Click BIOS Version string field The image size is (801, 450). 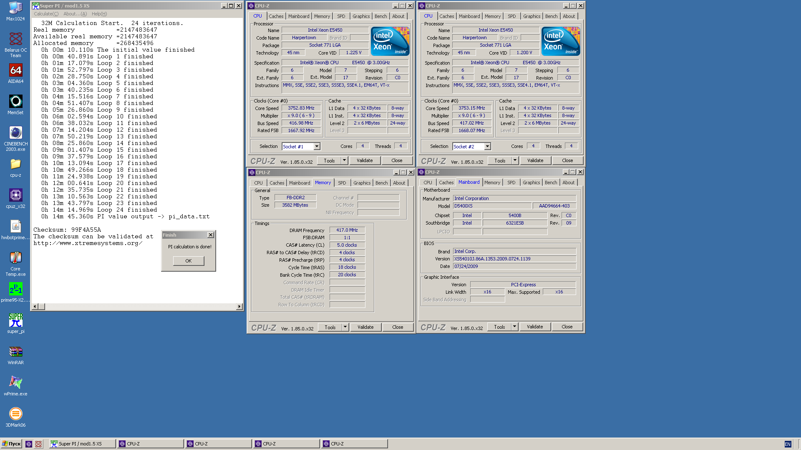point(514,259)
